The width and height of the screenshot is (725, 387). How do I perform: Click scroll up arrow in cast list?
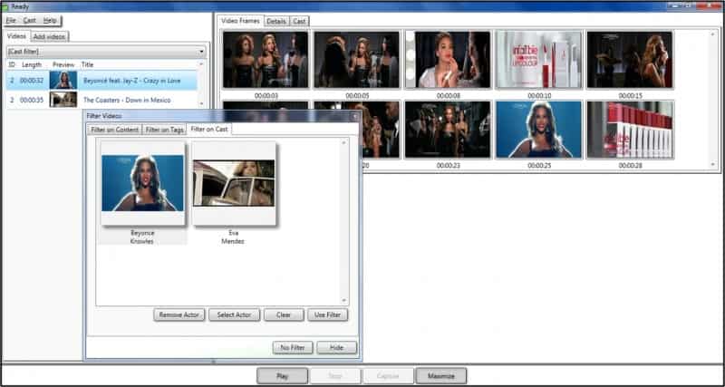pos(343,143)
